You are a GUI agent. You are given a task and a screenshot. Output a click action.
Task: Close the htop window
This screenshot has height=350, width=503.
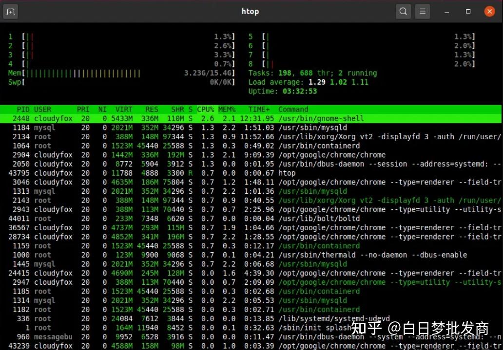click(489, 12)
